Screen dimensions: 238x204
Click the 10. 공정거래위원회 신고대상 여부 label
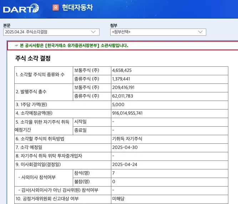coord(47,199)
